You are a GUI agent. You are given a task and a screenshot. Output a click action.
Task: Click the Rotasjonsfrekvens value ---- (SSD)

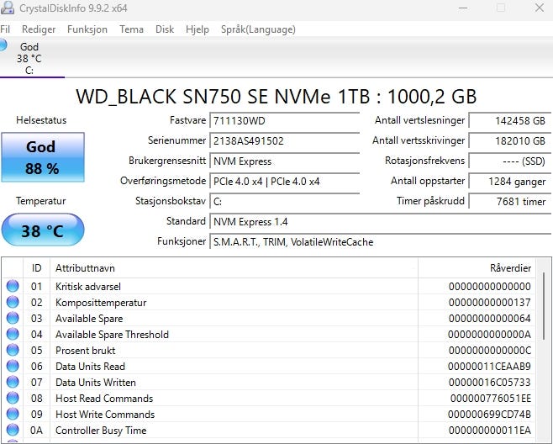(x=509, y=161)
